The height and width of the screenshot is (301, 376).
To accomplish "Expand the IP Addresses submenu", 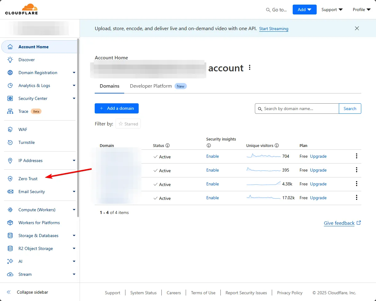I will pyautogui.click(x=74, y=160).
